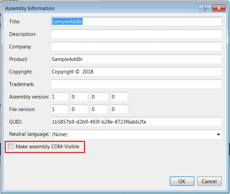Select the Company text box
The width and height of the screenshot is (230, 194).
pos(137,47)
